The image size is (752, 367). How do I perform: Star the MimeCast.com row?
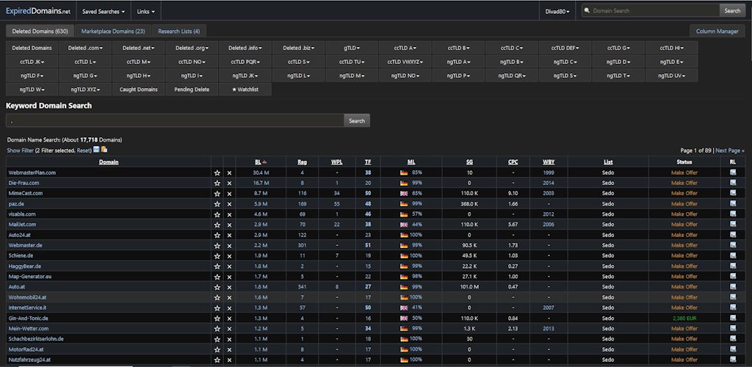coord(217,194)
